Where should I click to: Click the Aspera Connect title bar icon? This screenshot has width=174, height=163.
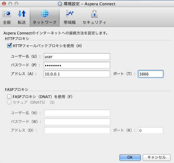[60, 4]
